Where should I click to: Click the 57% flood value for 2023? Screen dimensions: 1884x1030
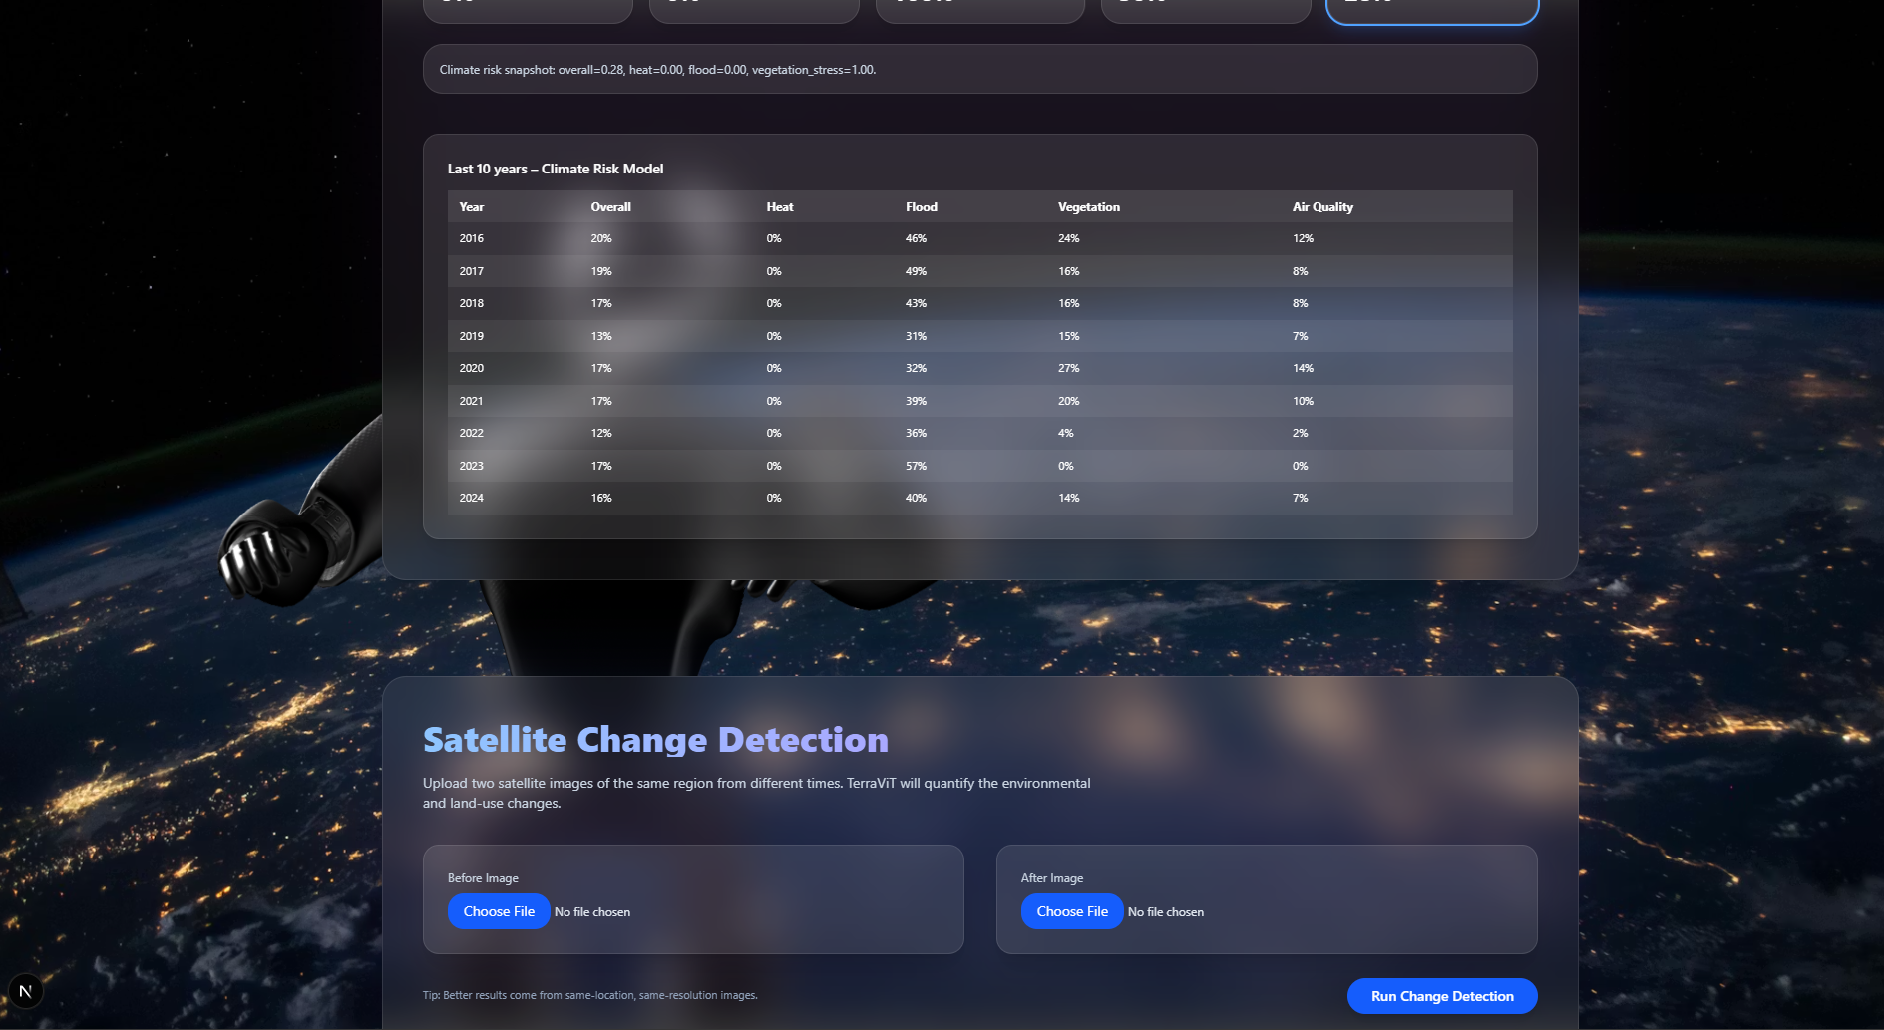(916, 466)
